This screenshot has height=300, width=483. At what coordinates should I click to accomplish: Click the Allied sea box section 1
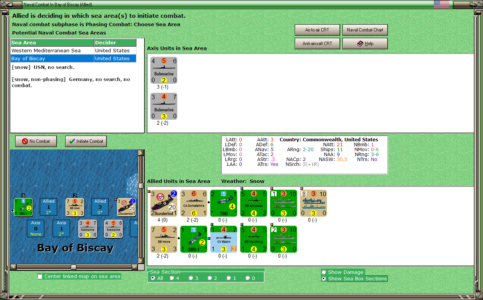pos(48,207)
